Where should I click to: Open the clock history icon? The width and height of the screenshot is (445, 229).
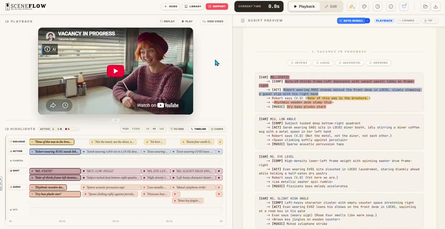[x=378, y=6]
